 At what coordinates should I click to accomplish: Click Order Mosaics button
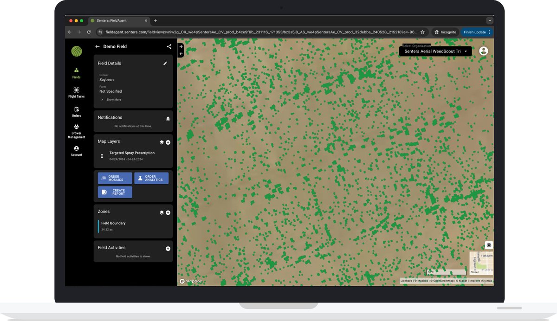(115, 178)
